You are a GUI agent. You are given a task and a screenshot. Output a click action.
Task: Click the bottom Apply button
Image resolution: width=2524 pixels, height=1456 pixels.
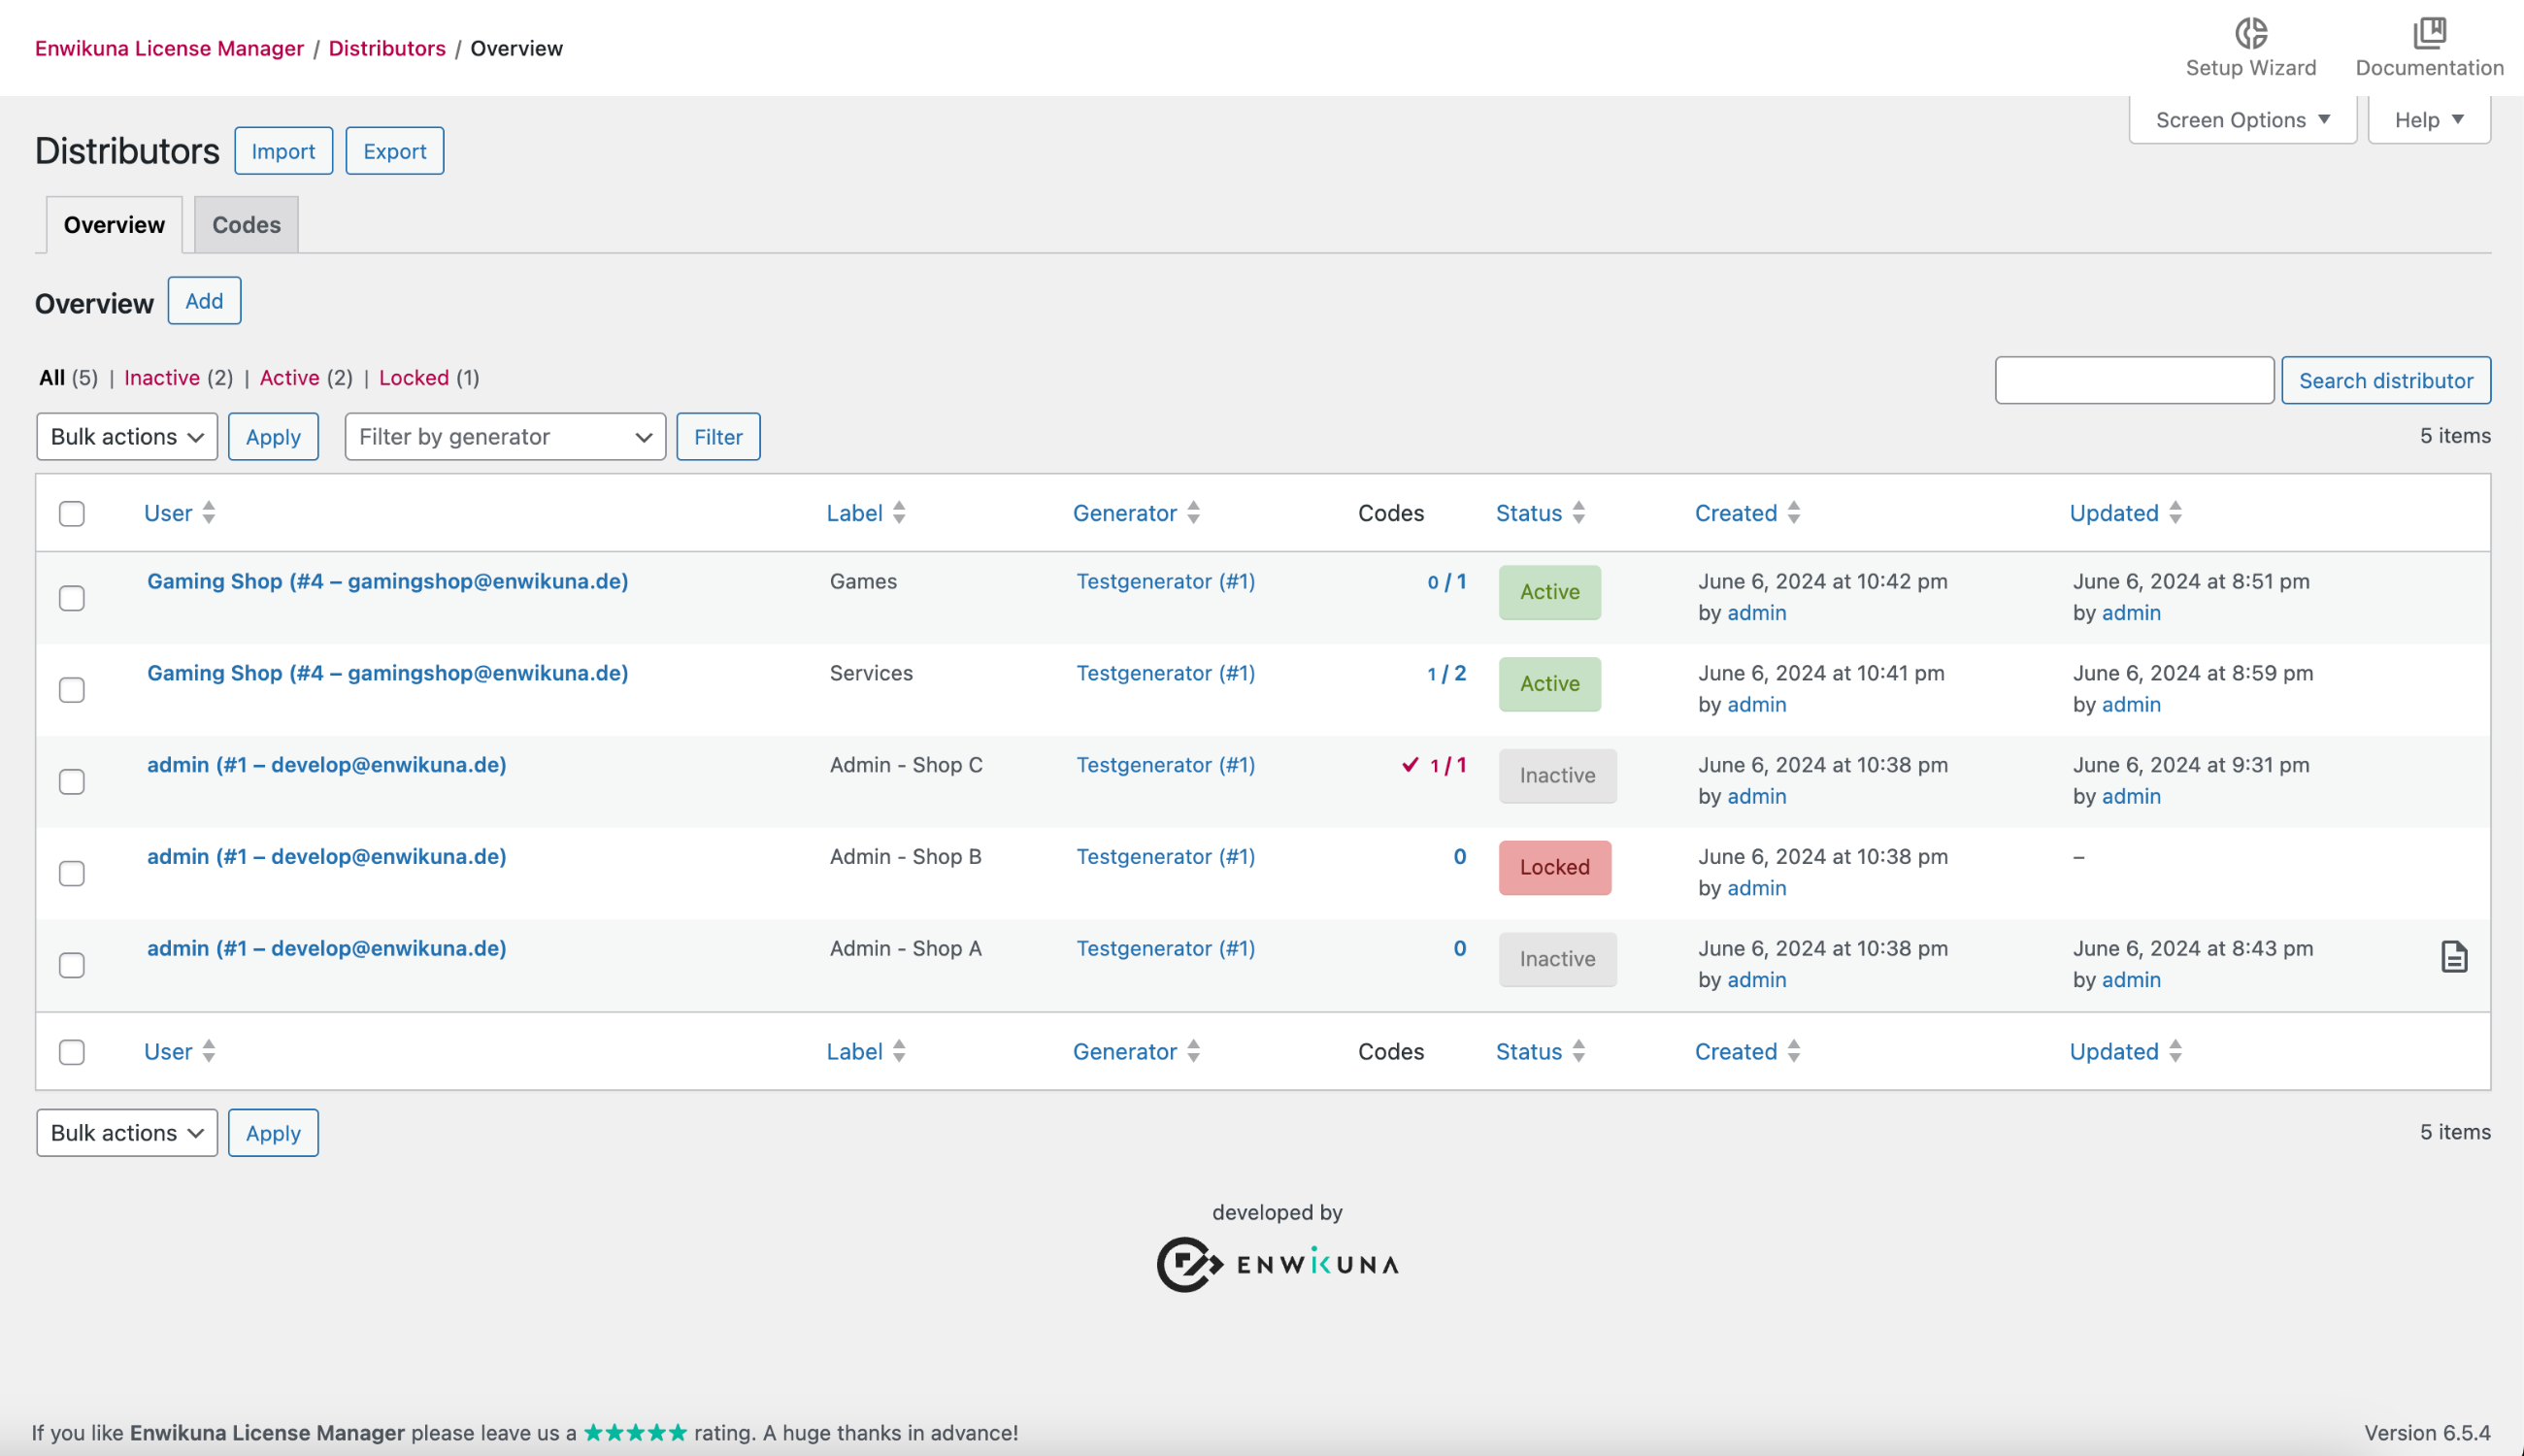273,1133
